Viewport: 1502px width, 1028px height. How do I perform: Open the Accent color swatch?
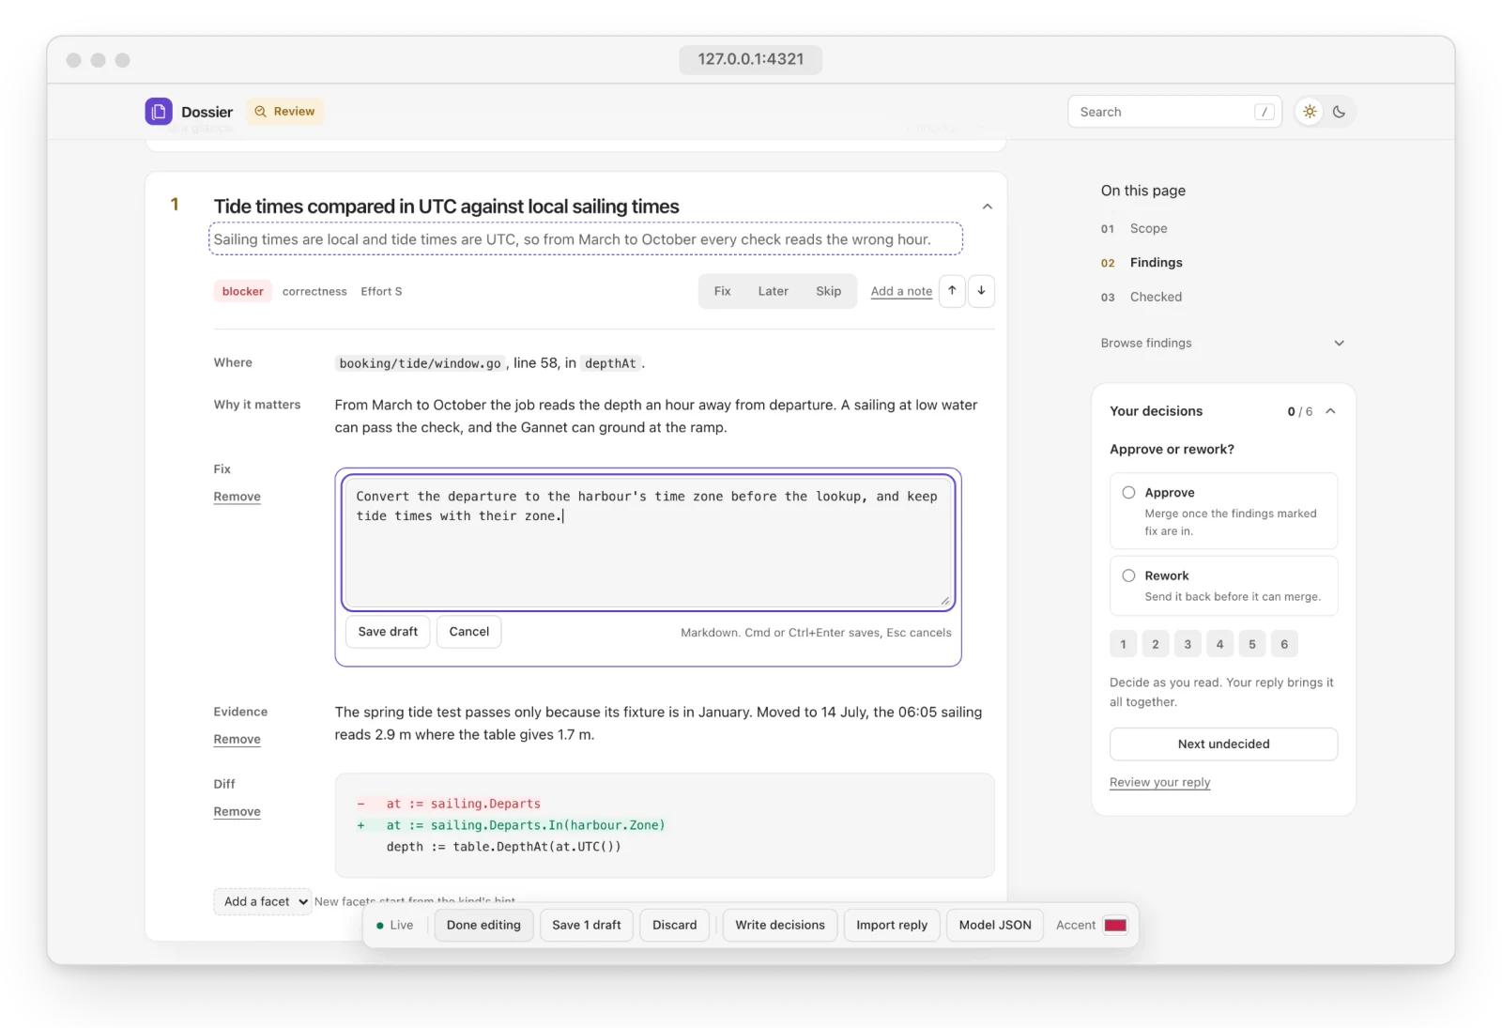click(1115, 925)
